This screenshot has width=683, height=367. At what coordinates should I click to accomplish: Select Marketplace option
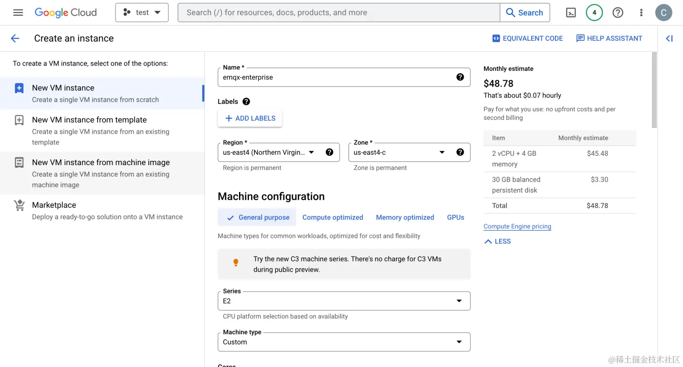[x=102, y=210]
